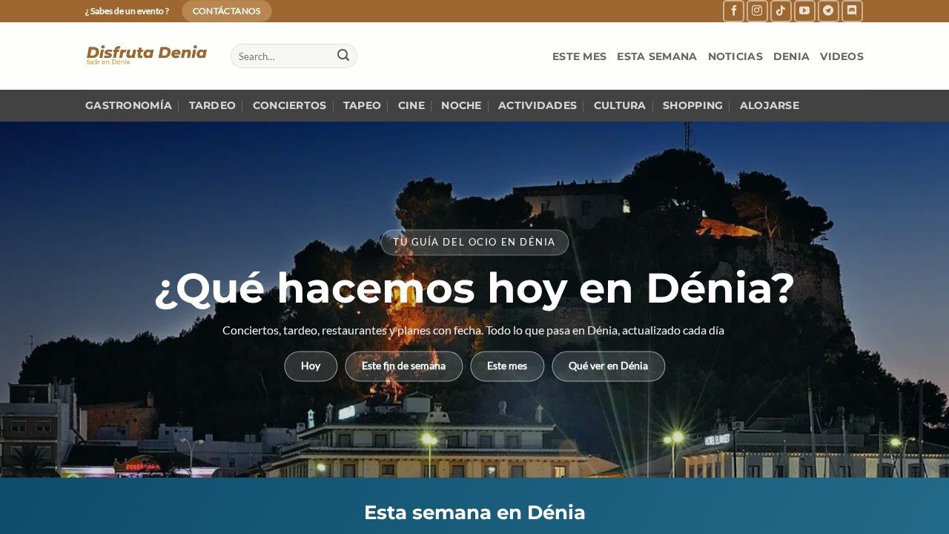Click the Este mes hero button
The width and height of the screenshot is (949, 534).
(507, 366)
